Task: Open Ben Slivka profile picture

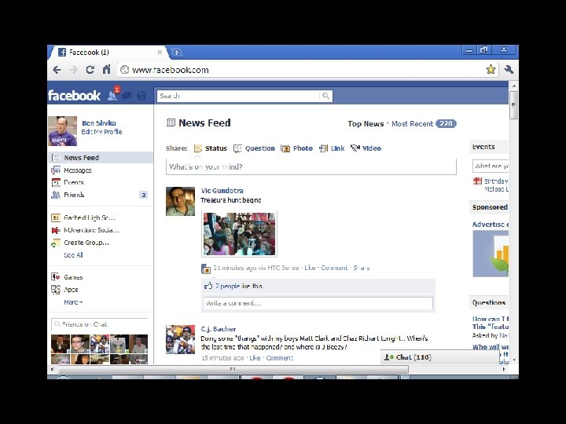Action: click(62, 131)
